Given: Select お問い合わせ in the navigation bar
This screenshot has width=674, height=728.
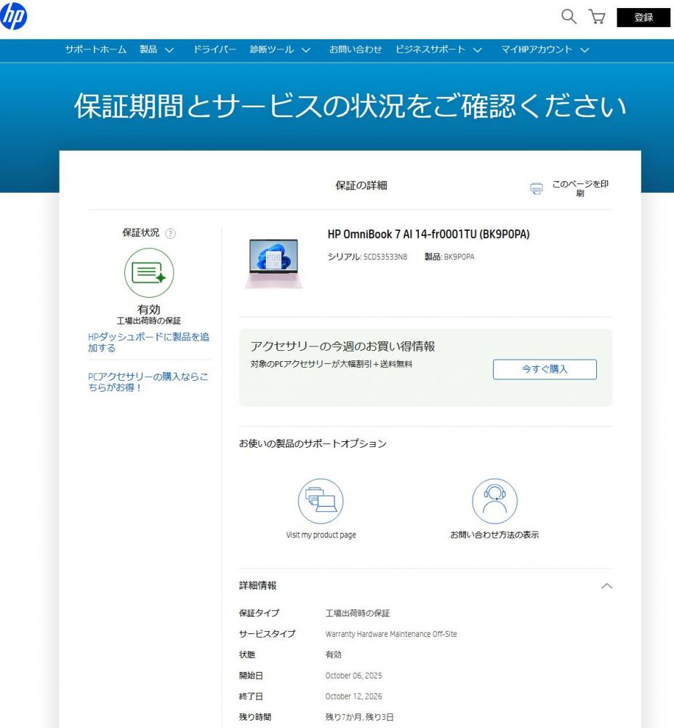Looking at the screenshot, I should 356,50.
